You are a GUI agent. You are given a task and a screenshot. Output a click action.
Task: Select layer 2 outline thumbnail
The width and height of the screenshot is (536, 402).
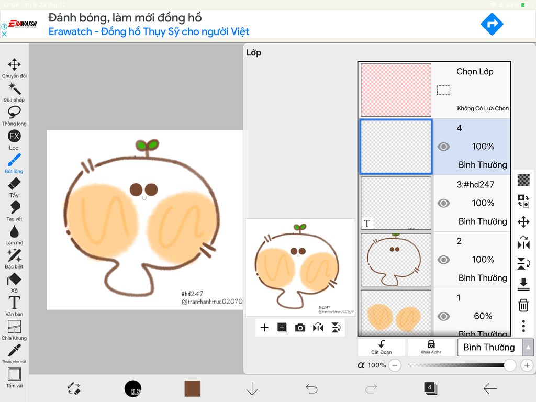(x=396, y=260)
